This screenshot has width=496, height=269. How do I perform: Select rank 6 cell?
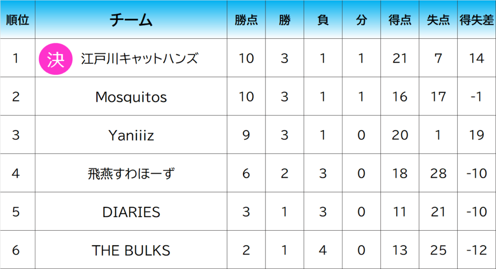(x=16, y=250)
